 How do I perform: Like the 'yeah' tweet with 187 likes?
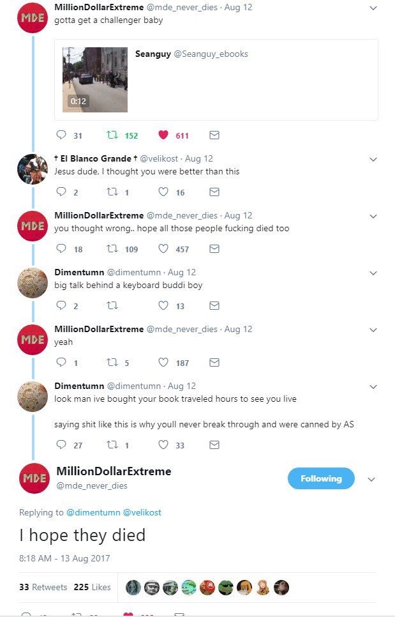tap(163, 363)
